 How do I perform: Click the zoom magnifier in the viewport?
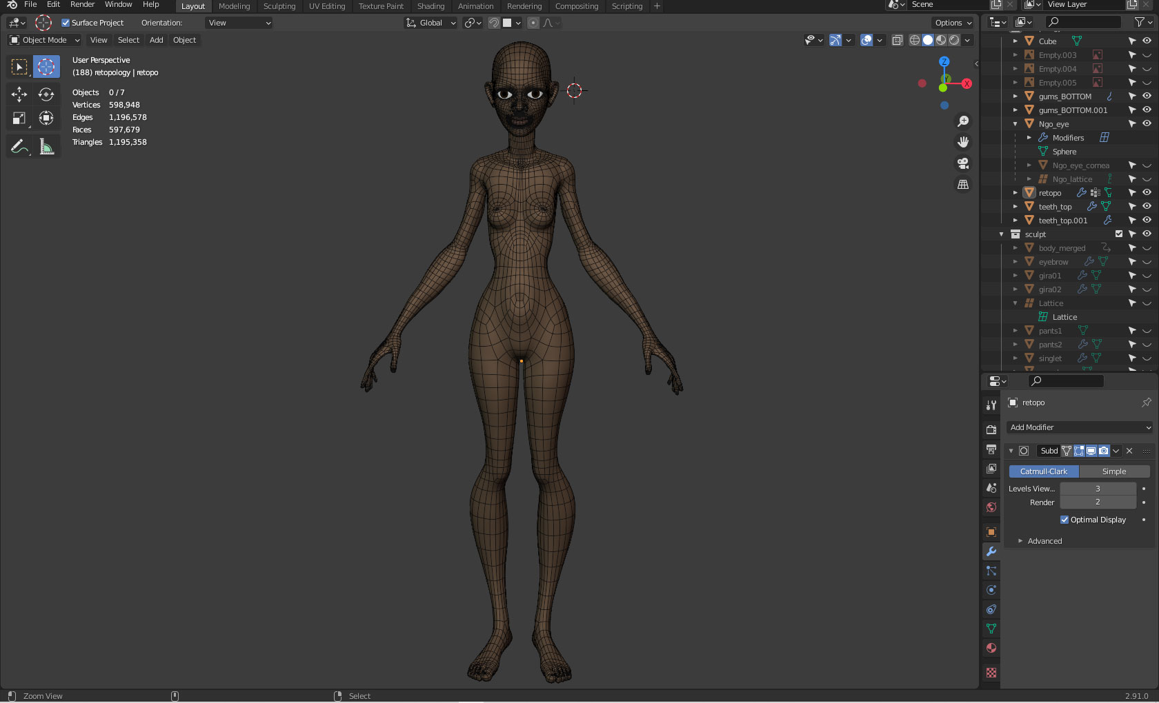963,121
